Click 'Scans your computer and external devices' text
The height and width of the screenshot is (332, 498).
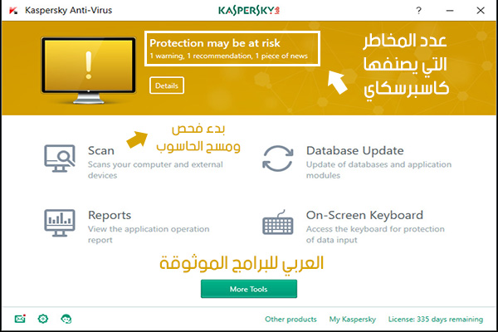pos(155,170)
